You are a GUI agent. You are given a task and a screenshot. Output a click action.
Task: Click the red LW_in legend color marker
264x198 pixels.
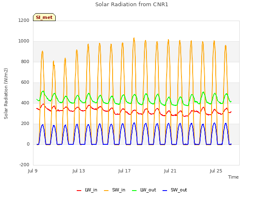79,191
